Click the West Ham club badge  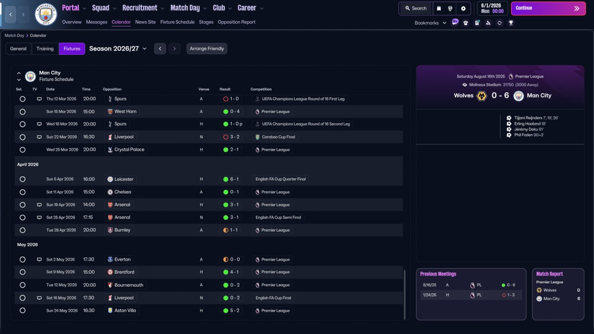(110, 111)
